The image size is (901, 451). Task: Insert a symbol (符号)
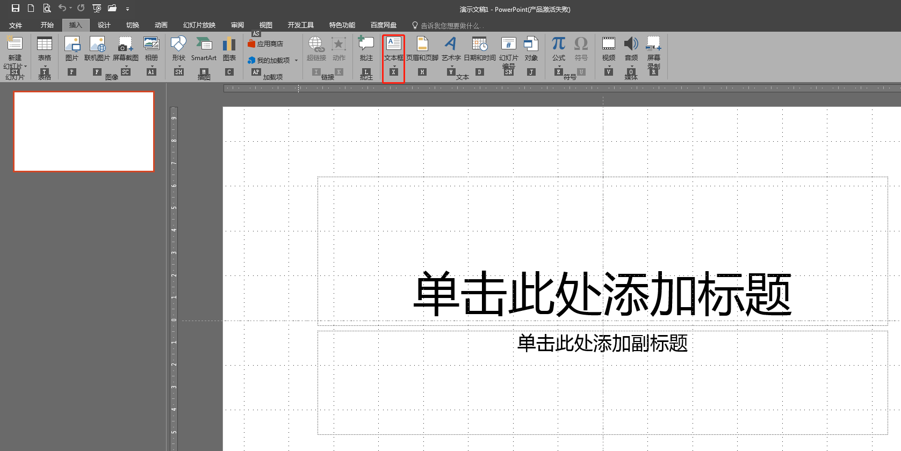581,49
